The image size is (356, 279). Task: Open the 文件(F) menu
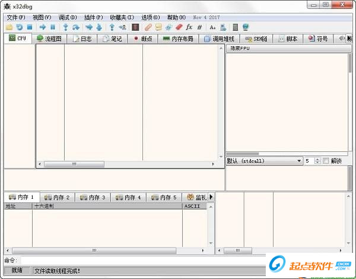(16, 17)
